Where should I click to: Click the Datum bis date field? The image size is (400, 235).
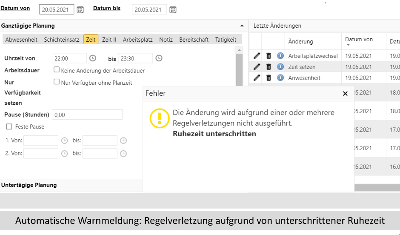click(149, 9)
